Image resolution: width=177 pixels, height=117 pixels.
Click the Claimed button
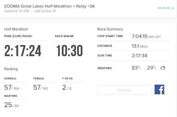tap(124, 90)
